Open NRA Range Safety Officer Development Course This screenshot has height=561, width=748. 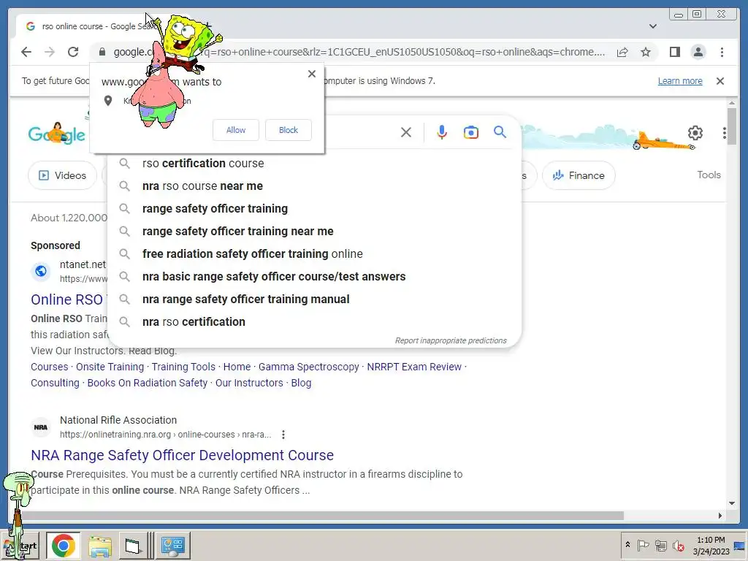tap(182, 455)
